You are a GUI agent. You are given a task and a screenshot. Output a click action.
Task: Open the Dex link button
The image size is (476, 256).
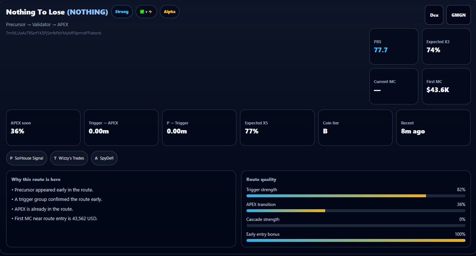tap(434, 15)
